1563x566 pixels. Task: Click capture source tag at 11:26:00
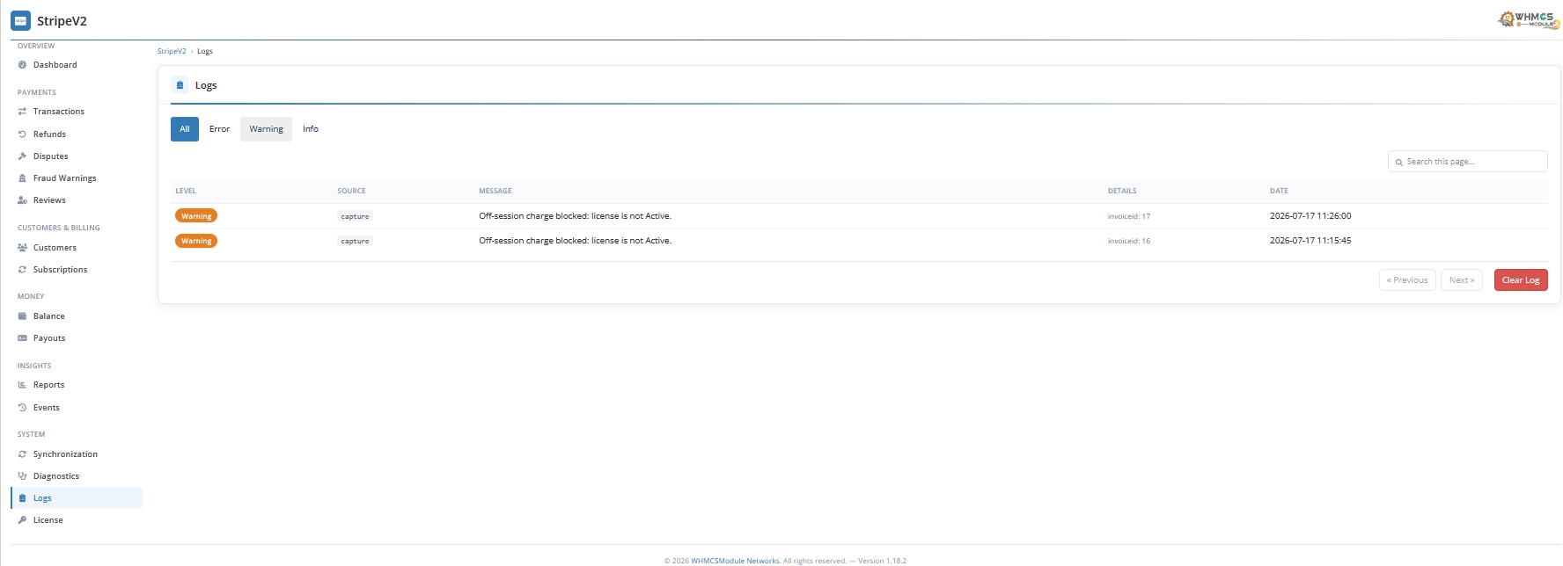(355, 216)
